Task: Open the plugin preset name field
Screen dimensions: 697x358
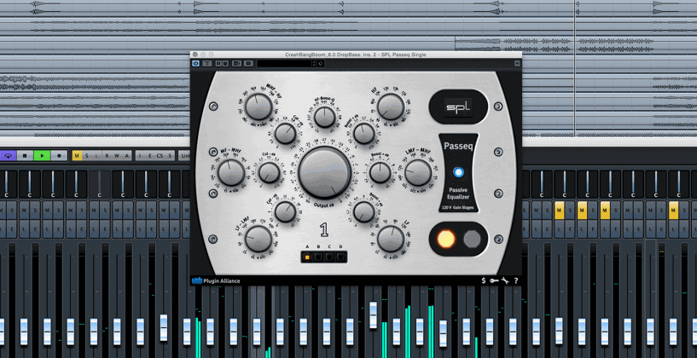Action: click(284, 64)
